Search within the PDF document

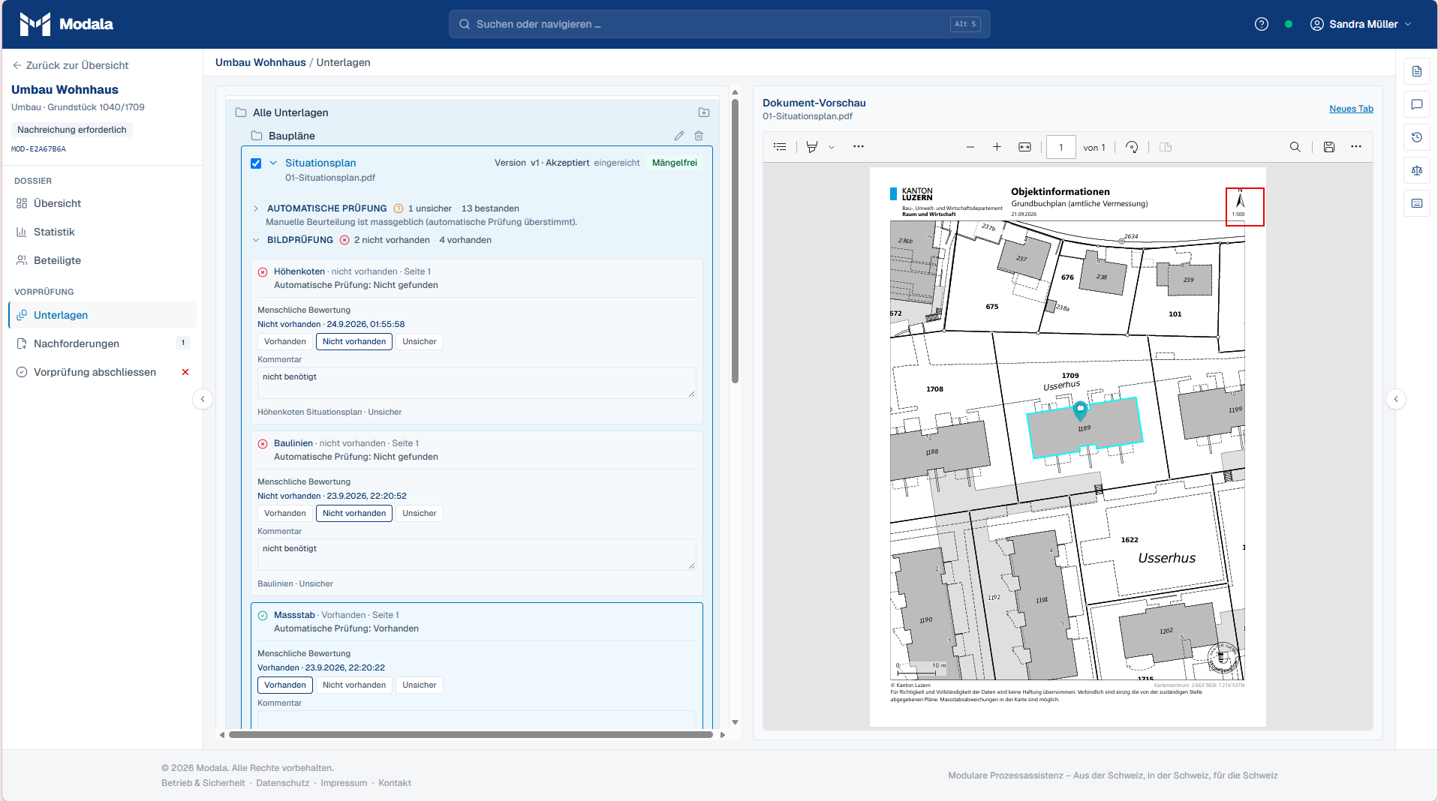tap(1295, 147)
